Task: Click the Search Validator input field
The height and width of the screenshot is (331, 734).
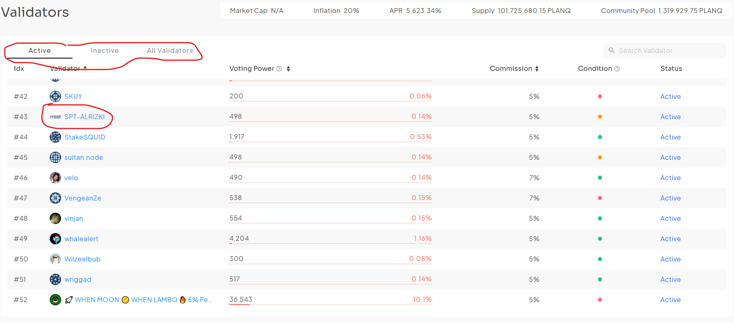Action: [668, 50]
